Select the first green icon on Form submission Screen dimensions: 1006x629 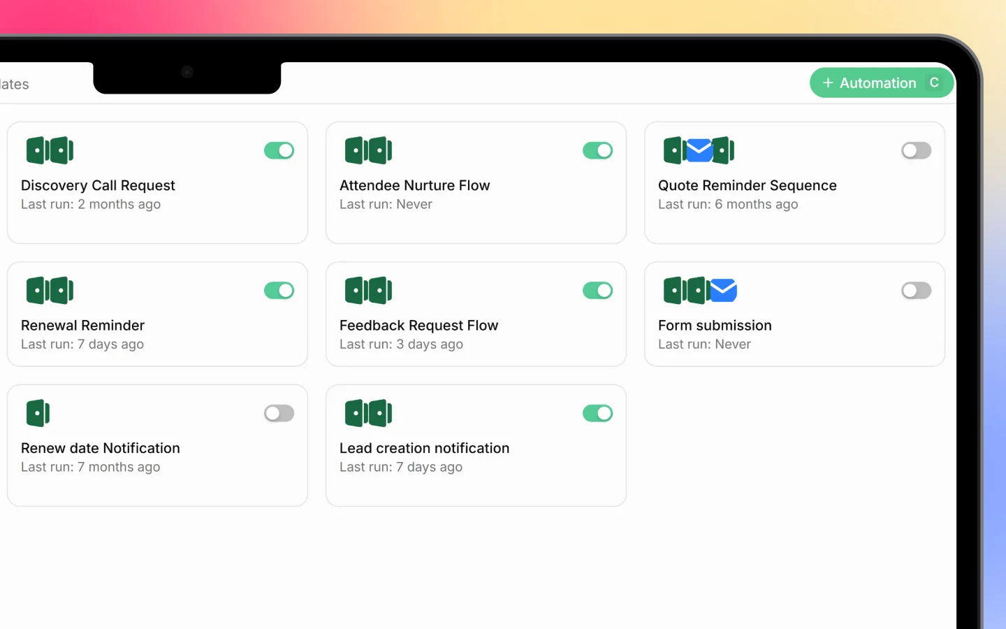click(x=675, y=290)
